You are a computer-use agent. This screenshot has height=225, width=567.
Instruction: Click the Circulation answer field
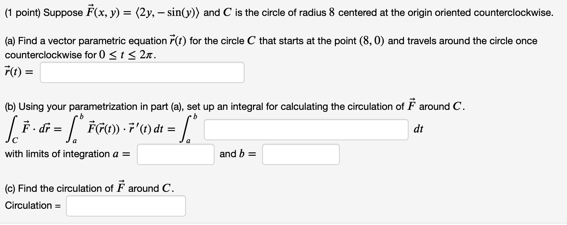click(x=126, y=206)
